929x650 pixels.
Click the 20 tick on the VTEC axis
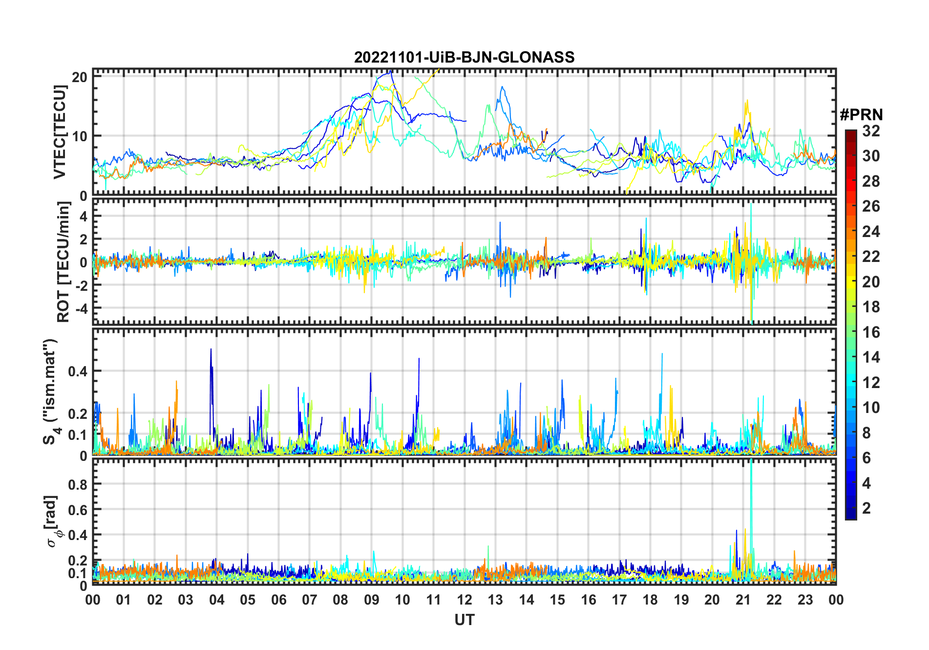point(80,77)
